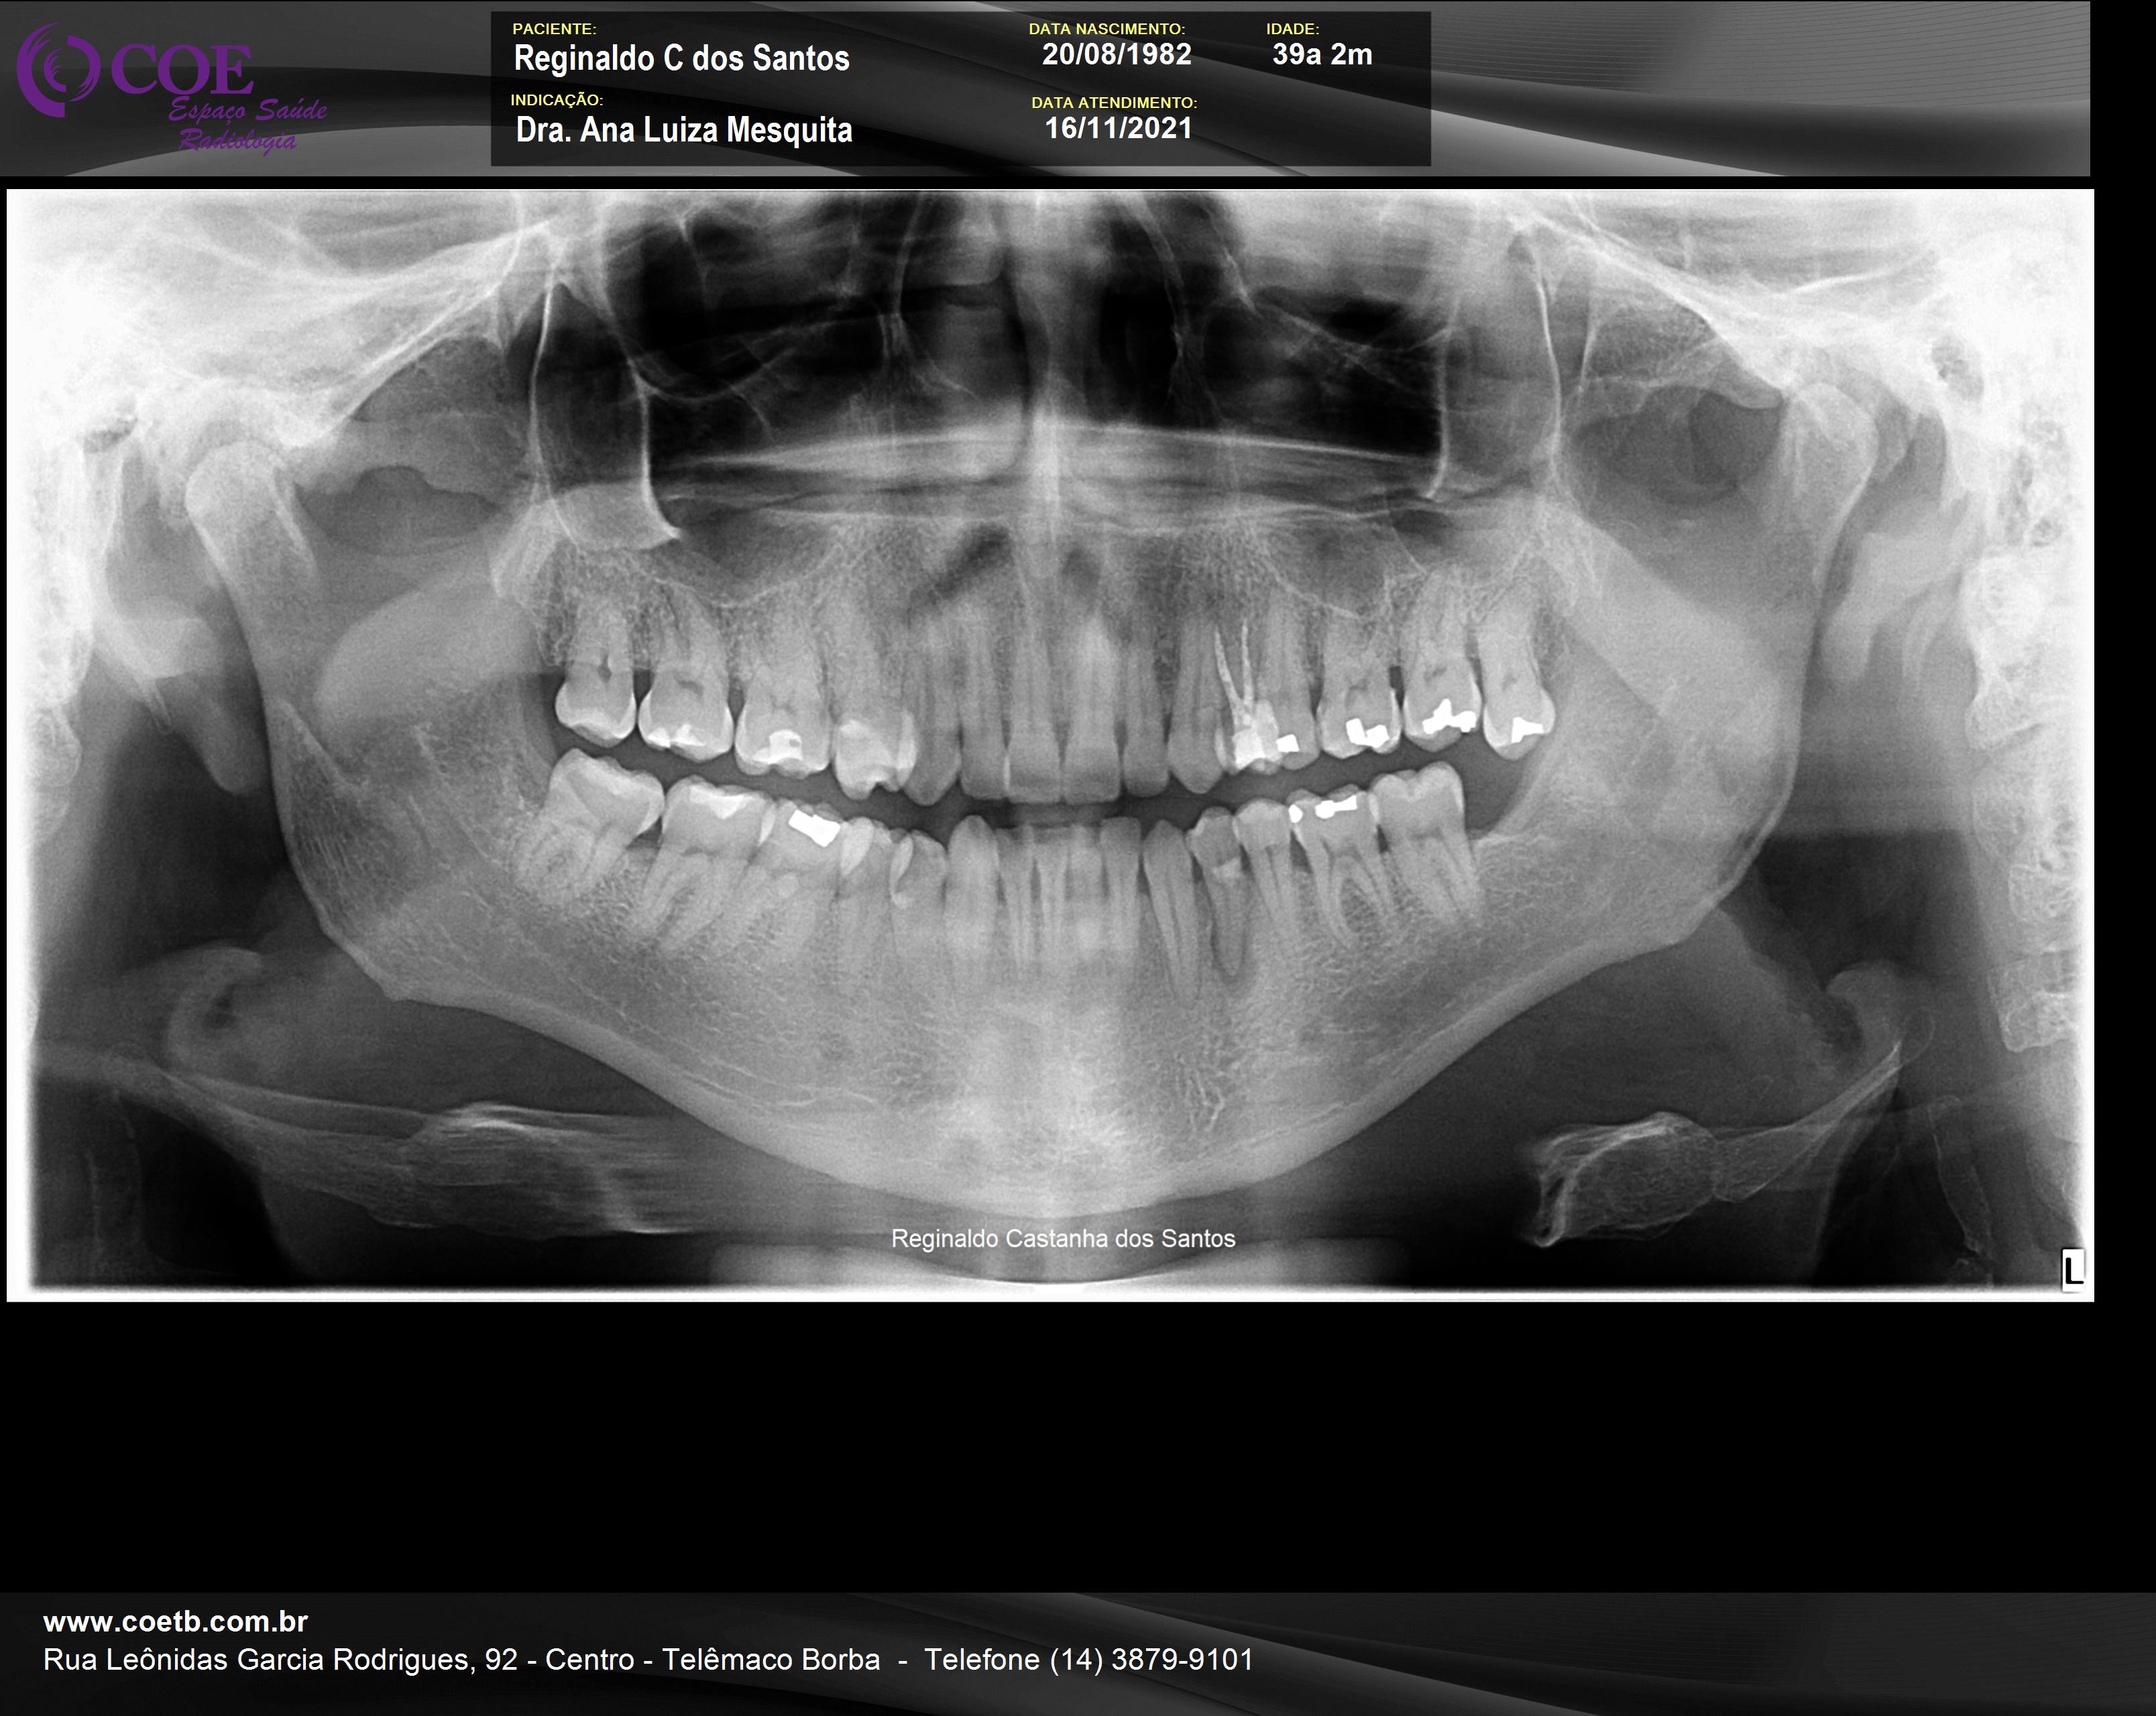The height and width of the screenshot is (1716, 2156).
Task: Click the INDICAÇÃO label
Action: (x=557, y=100)
